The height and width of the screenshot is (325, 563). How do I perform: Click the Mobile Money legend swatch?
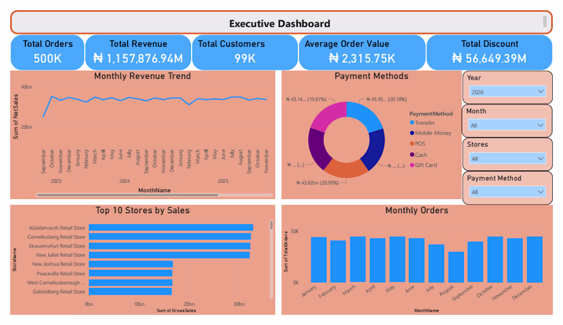pyautogui.click(x=412, y=133)
